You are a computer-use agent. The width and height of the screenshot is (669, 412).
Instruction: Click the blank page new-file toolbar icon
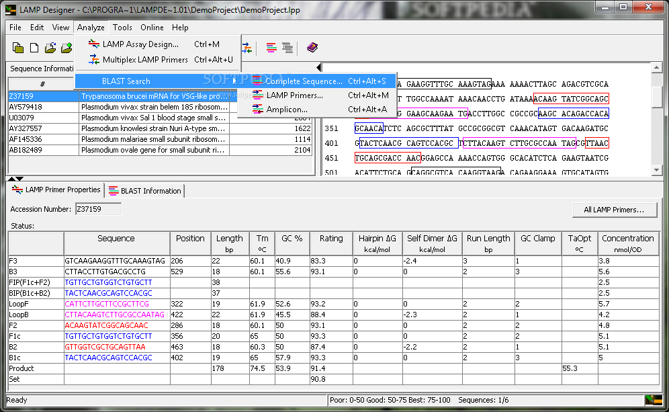tap(34, 48)
